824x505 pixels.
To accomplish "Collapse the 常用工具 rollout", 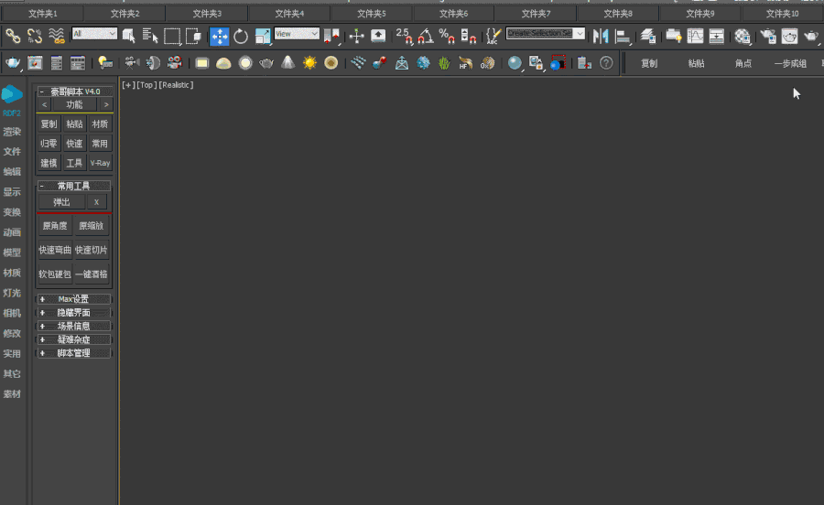I will [73, 186].
